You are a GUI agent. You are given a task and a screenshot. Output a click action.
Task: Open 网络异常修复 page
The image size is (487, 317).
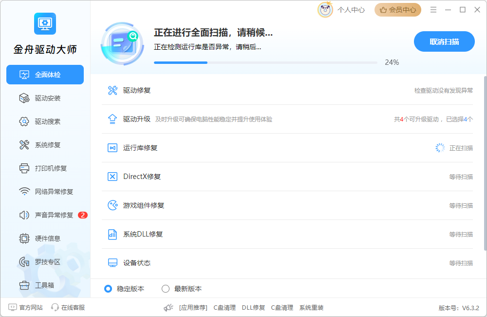coord(45,192)
